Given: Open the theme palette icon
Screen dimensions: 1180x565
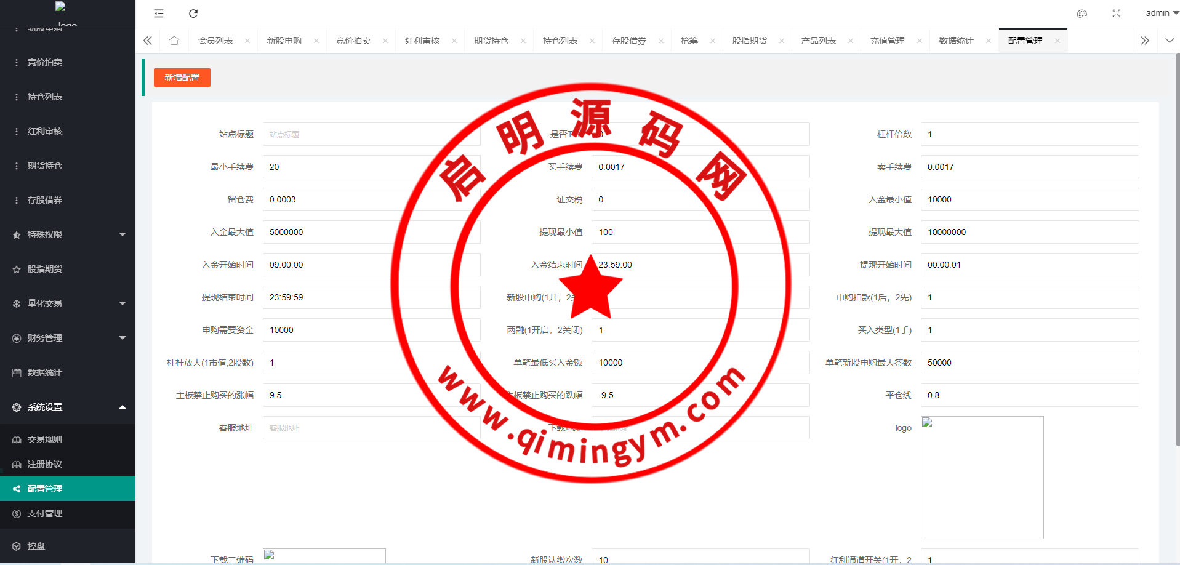Looking at the screenshot, I should [x=1082, y=14].
